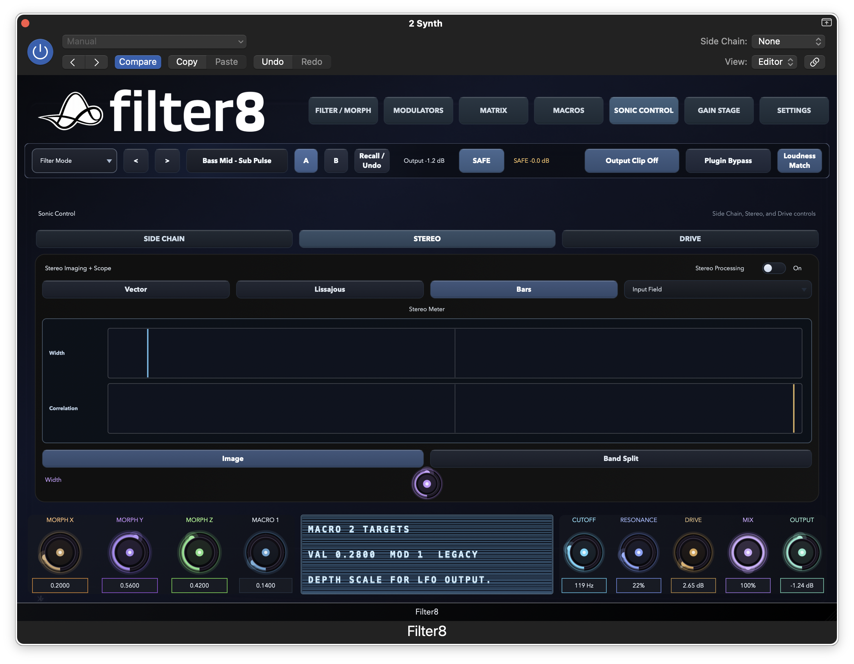The image size is (854, 664).
Task: Click the Paste button
Action: [x=226, y=62]
